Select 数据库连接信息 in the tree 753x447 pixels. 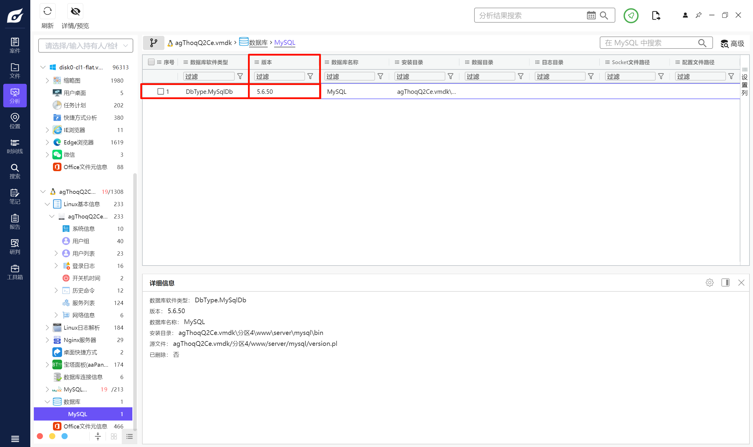(x=83, y=377)
